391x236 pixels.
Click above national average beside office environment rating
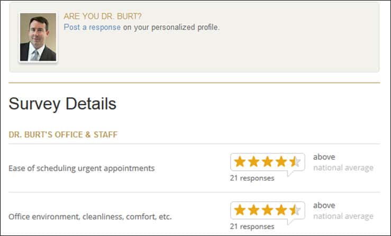343,211
